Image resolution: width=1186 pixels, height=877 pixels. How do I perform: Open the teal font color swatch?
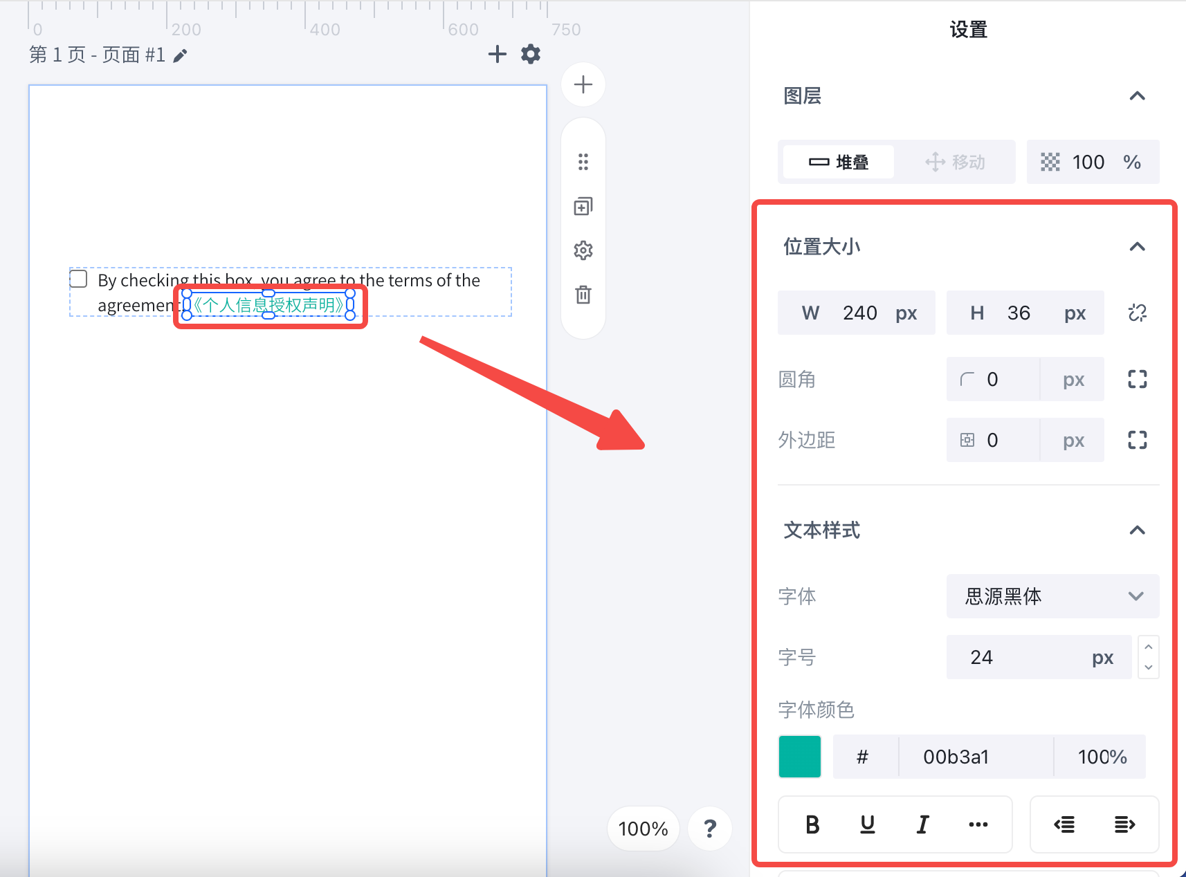coord(800,757)
